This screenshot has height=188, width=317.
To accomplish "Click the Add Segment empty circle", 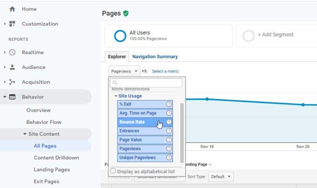I will click(248, 36).
